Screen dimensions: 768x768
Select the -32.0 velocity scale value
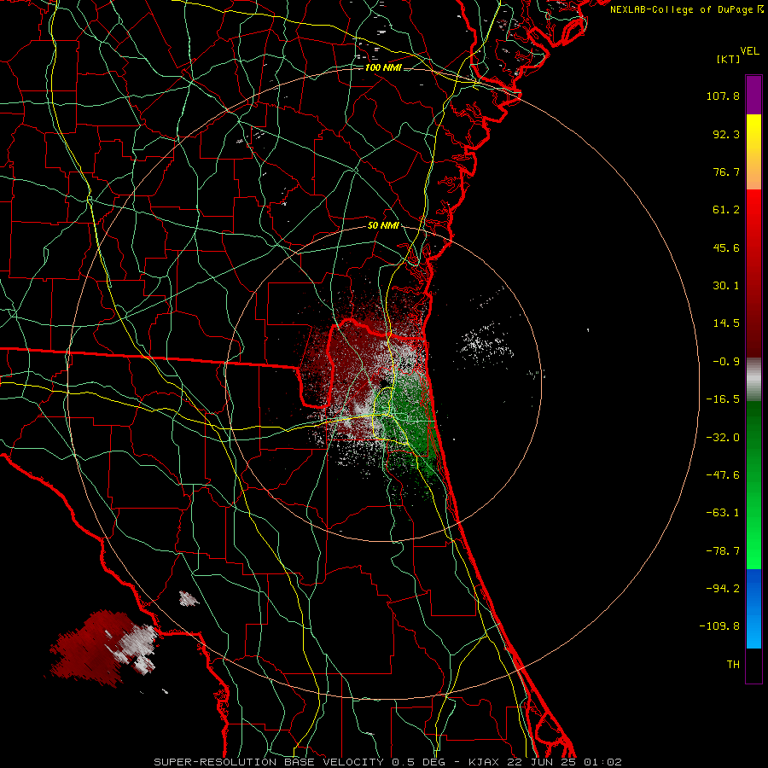tap(723, 438)
